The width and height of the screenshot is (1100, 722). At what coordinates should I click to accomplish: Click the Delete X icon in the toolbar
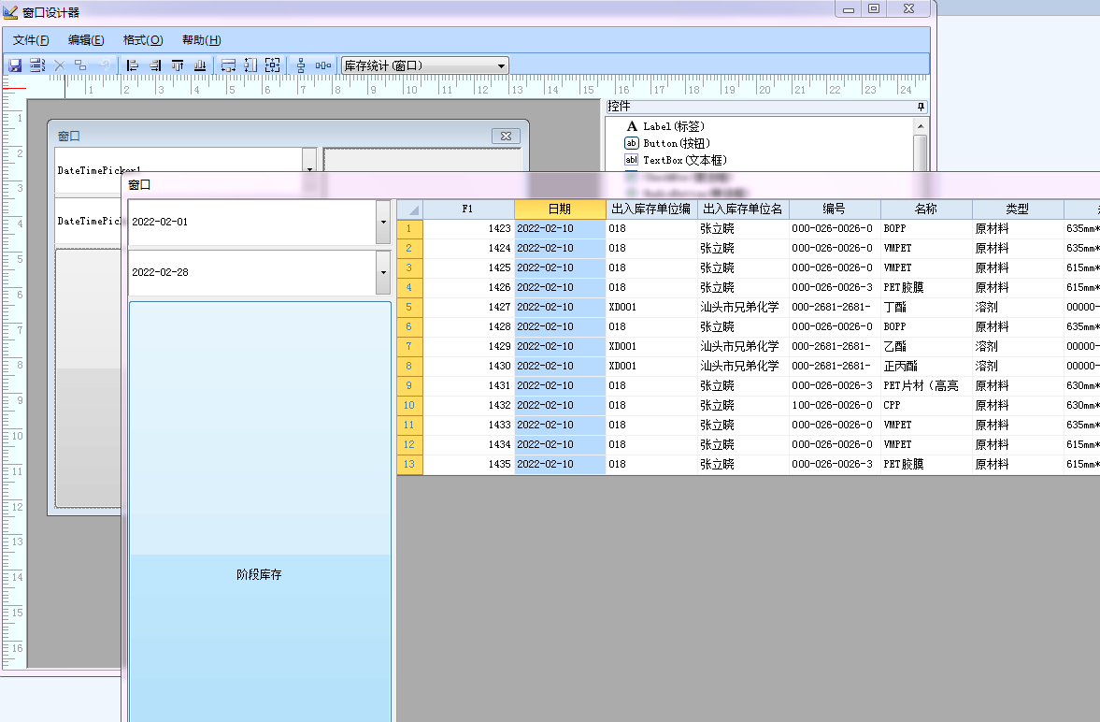click(60, 65)
